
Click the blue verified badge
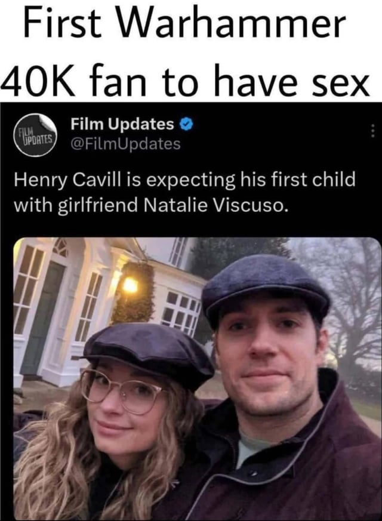186,124
